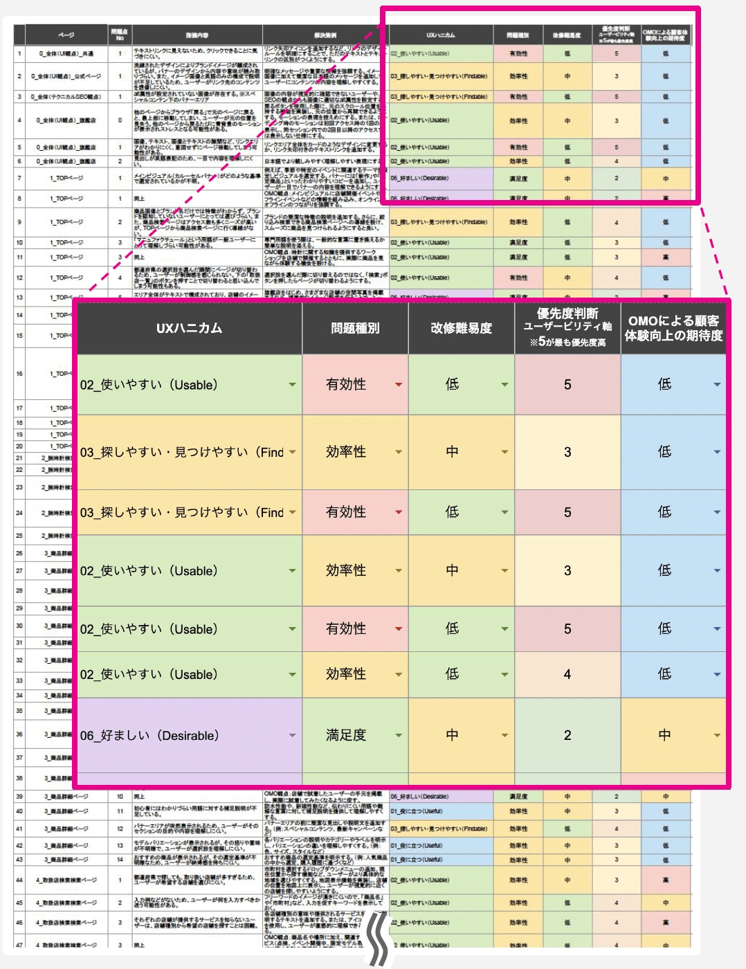Click the 指摘内容 column header
This screenshot has width=746, height=969.
(197, 35)
